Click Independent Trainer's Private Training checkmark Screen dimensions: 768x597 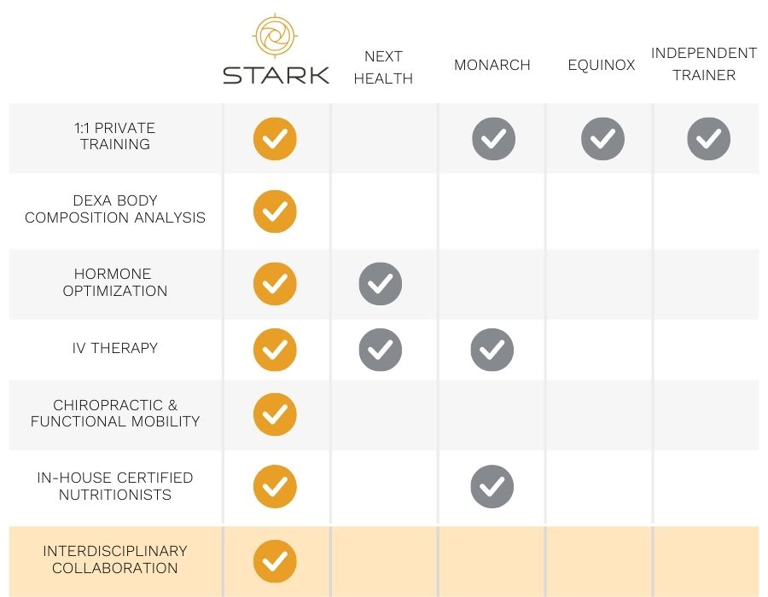pos(708,139)
